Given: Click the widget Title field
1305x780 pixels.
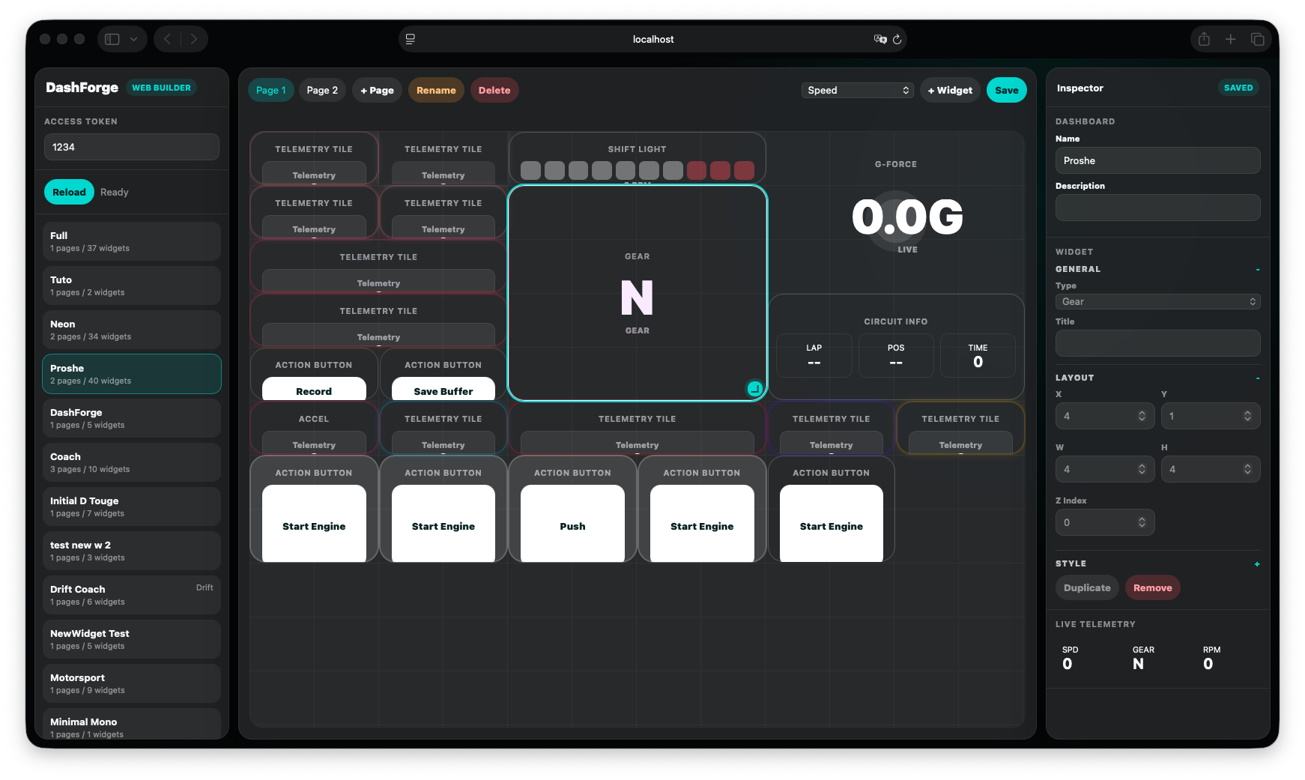Looking at the screenshot, I should pyautogui.click(x=1157, y=343).
